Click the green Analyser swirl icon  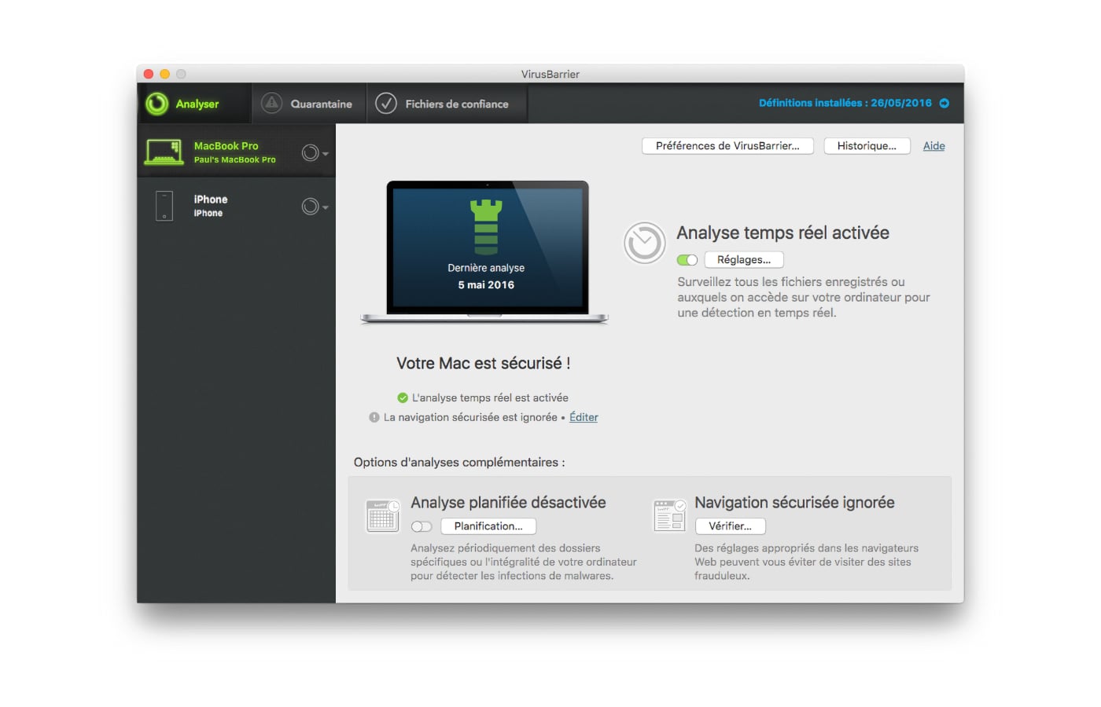pyautogui.click(x=157, y=104)
